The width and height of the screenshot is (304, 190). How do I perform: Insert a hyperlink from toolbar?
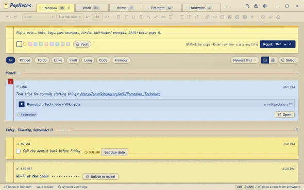tap(207, 17)
